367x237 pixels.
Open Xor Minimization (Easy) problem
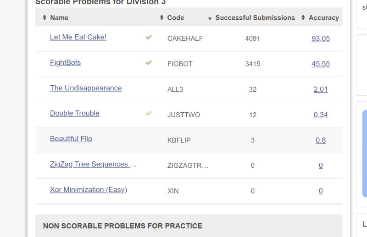[x=89, y=189]
